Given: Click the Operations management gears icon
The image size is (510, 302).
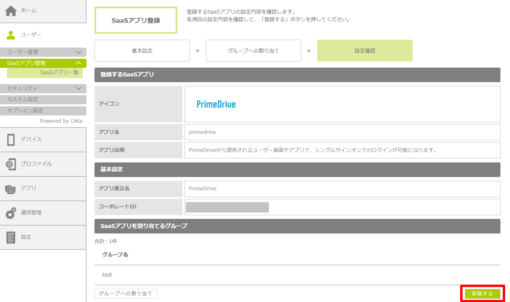Looking at the screenshot, I should point(11,213).
